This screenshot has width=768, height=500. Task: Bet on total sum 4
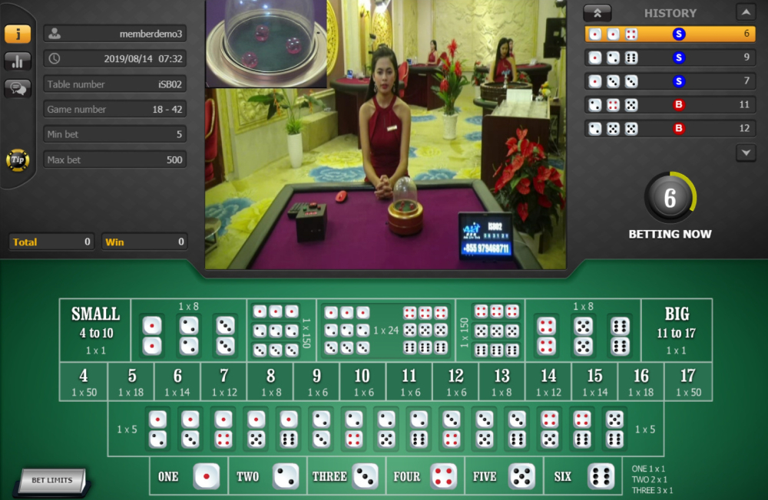tap(83, 382)
